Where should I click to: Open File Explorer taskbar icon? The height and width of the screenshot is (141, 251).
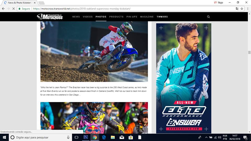113,137
